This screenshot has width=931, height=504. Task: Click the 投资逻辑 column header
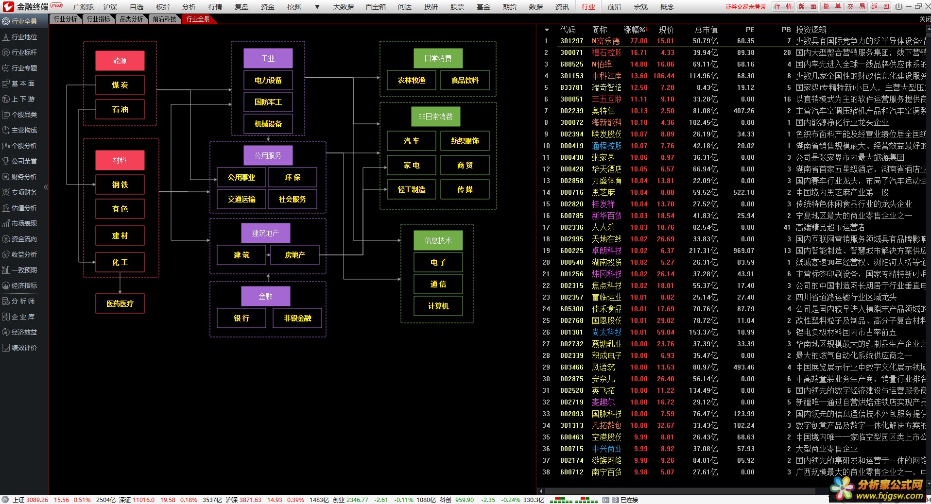pos(811,30)
